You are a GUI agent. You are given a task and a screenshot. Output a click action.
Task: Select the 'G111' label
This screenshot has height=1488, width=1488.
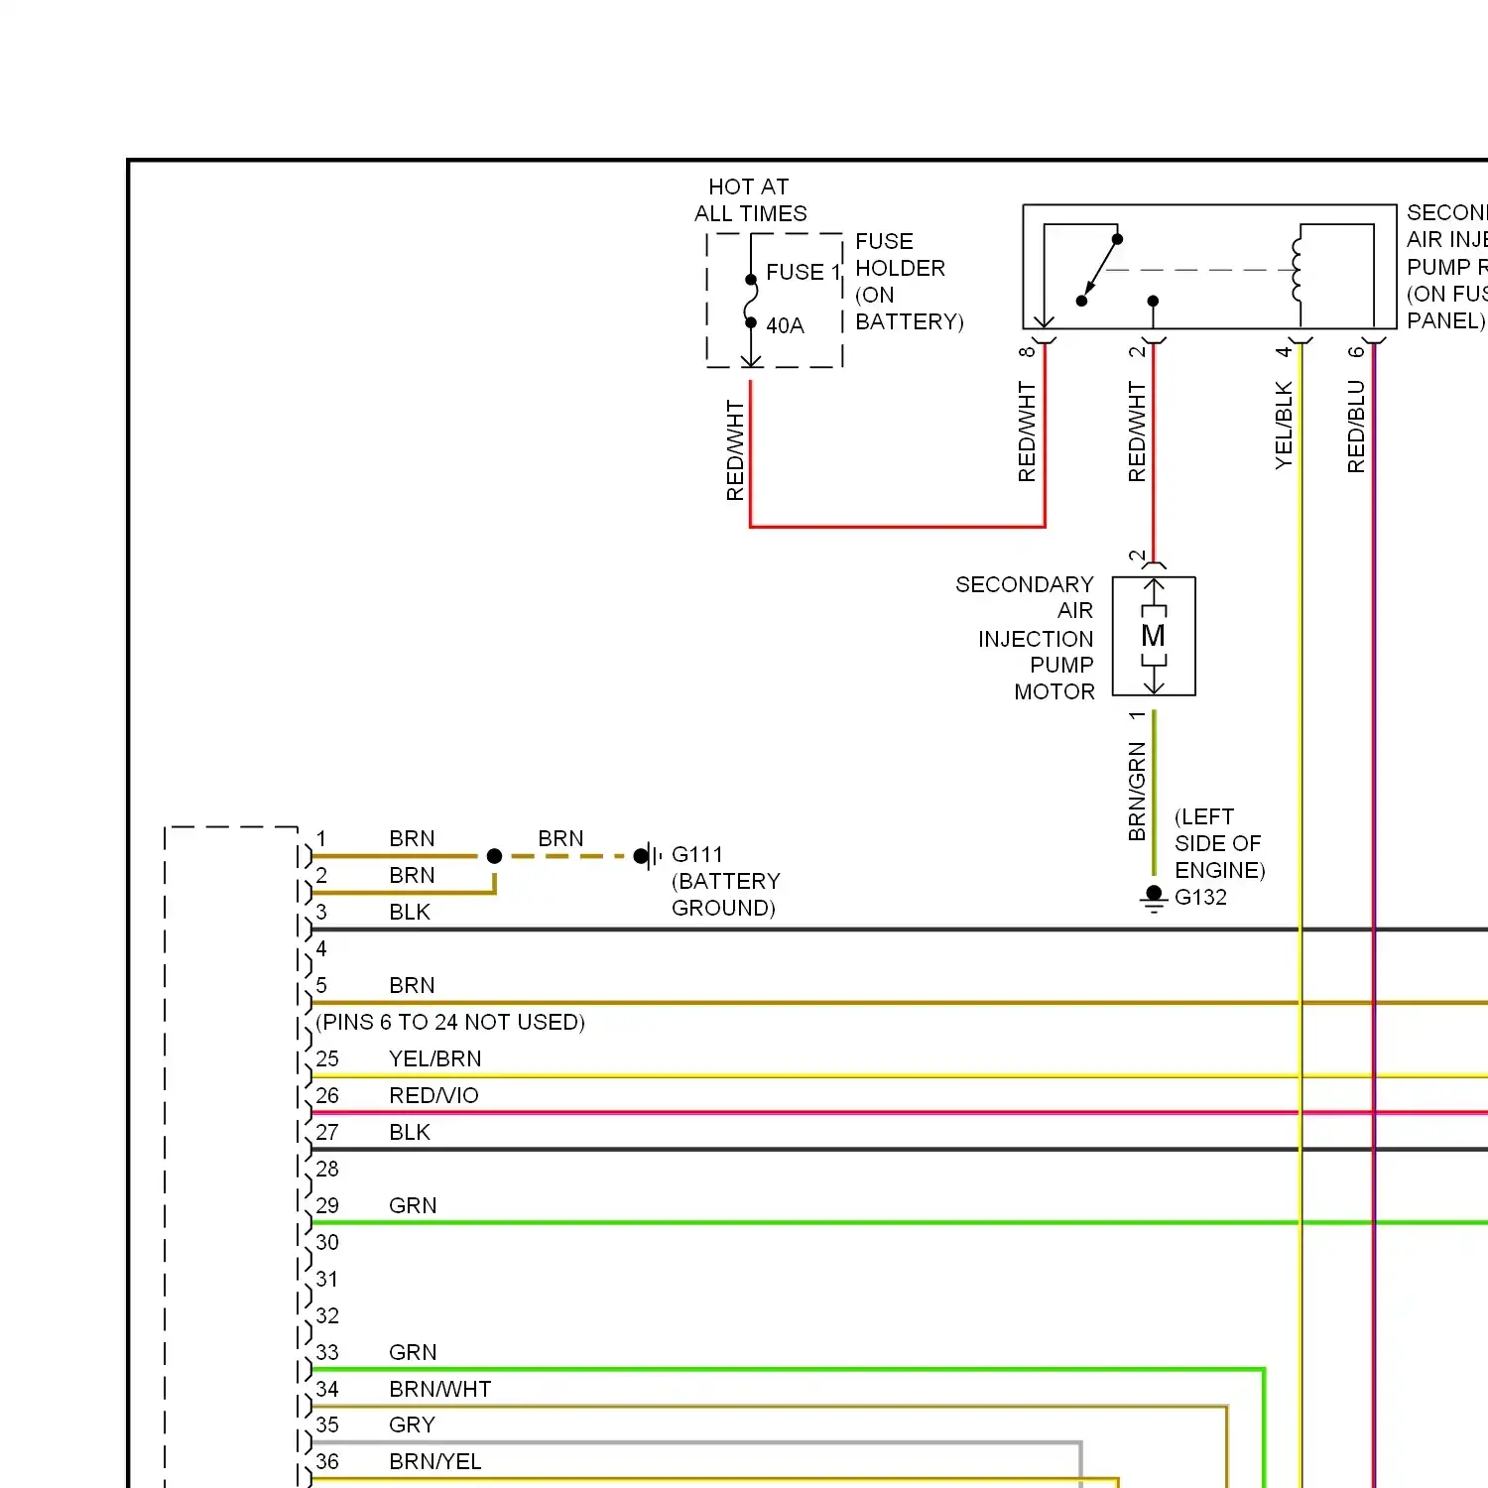[697, 854]
